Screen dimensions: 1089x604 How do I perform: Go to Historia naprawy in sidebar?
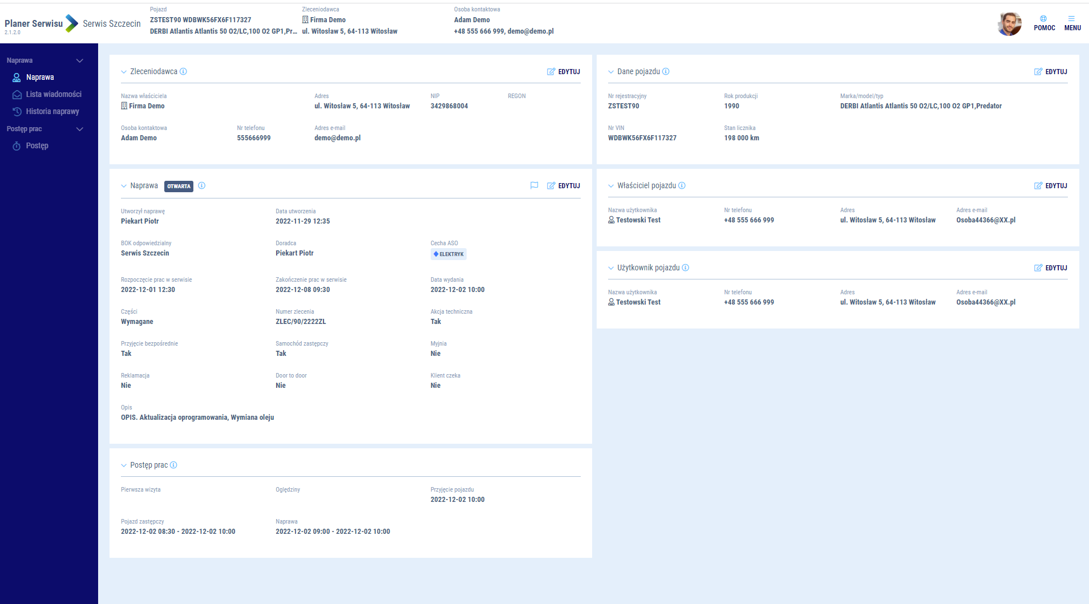click(x=52, y=111)
